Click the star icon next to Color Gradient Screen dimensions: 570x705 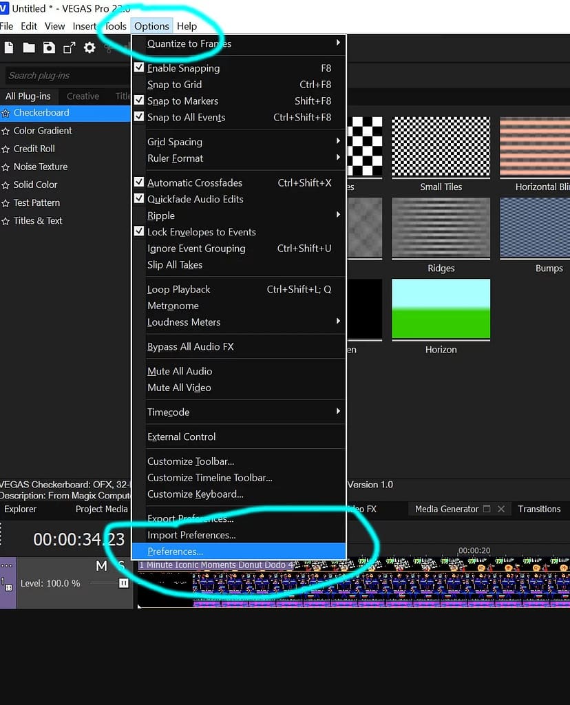[x=6, y=131]
